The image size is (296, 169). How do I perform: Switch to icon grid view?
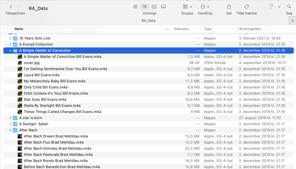point(135,6)
